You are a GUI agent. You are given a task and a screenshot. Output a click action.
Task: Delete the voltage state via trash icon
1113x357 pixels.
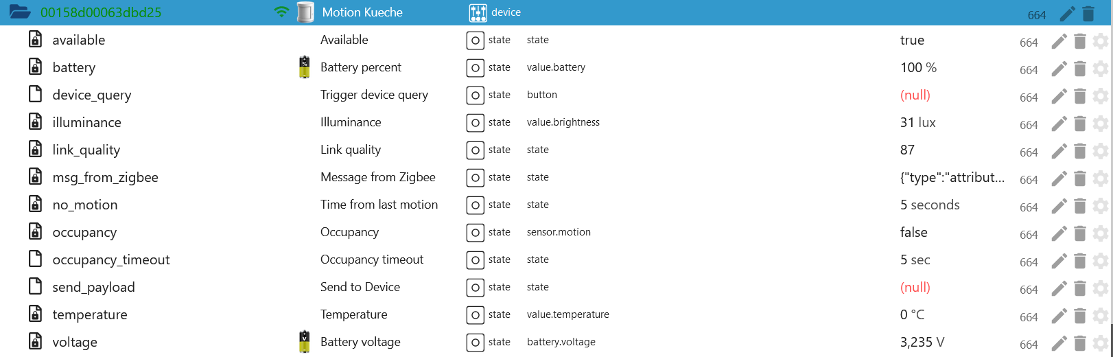pyautogui.click(x=1079, y=343)
